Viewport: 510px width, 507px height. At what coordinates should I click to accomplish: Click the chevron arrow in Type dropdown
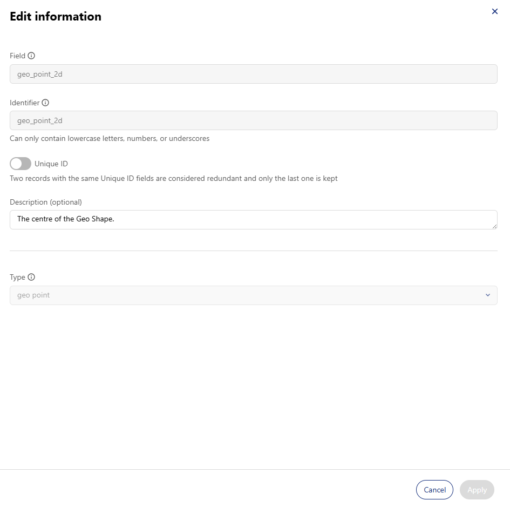tap(487, 295)
